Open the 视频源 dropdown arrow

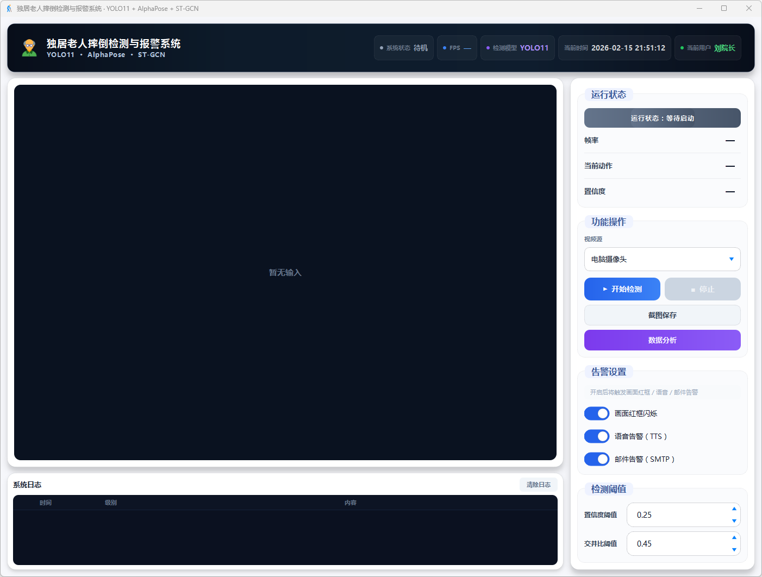[731, 259]
